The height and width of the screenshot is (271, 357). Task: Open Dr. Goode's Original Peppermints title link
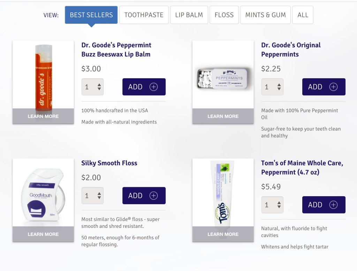(x=291, y=50)
